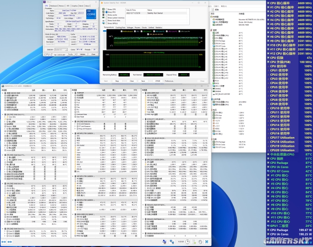Open CPU-Z Selection socket dropdown
Image resolution: width=313 pixels, height=247 pixels.
(x=61, y=49)
